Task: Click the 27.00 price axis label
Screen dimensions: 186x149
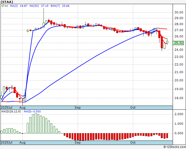Action: (179, 30)
